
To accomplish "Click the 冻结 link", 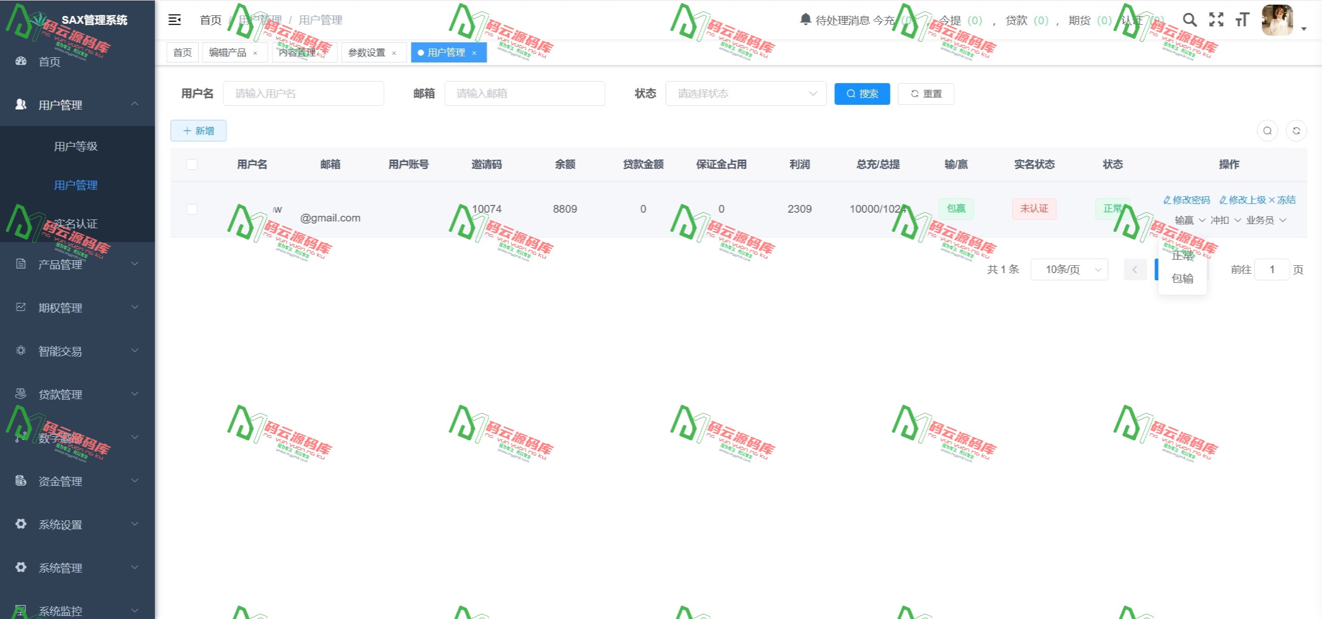I will point(1282,200).
